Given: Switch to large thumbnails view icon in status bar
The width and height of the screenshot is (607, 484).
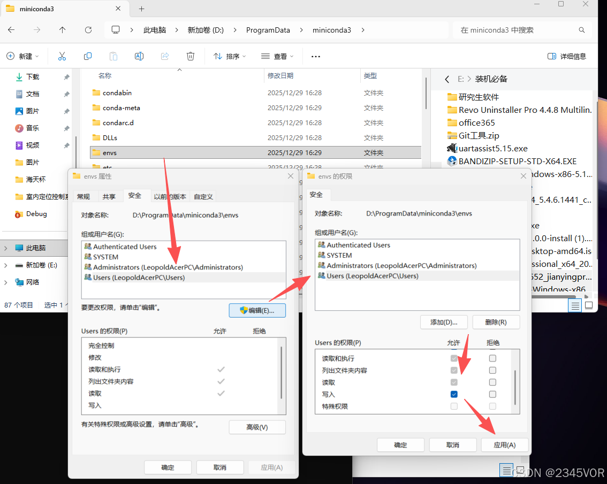Looking at the screenshot, I should point(589,306).
